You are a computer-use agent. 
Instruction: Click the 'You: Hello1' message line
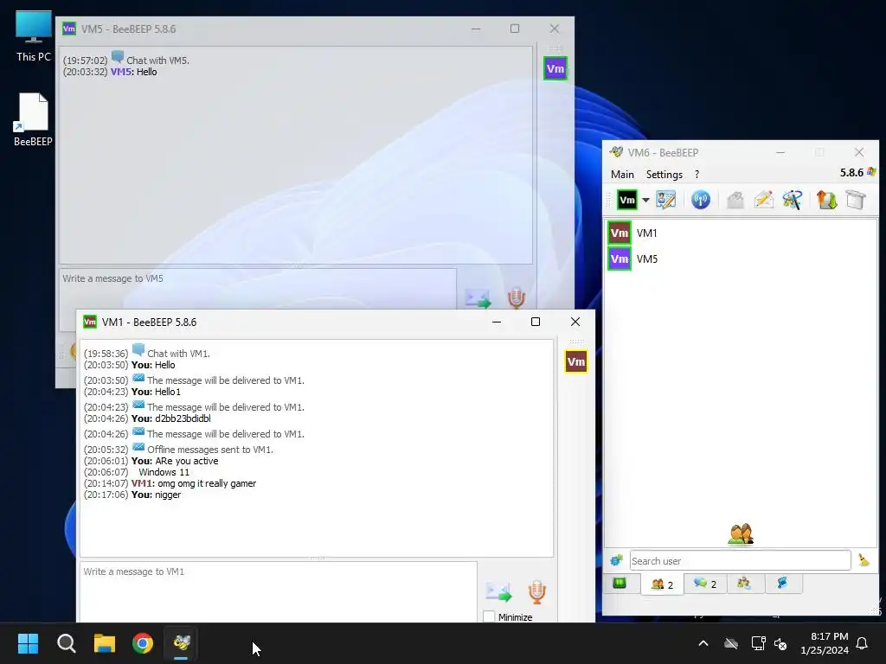click(x=132, y=392)
